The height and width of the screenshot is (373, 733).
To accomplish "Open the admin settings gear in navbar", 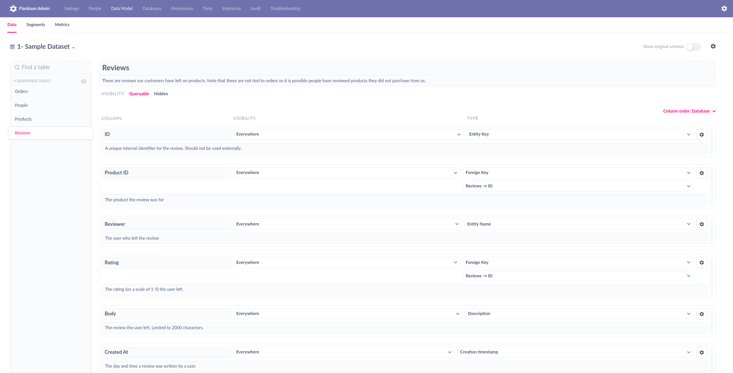I will pos(724,8).
